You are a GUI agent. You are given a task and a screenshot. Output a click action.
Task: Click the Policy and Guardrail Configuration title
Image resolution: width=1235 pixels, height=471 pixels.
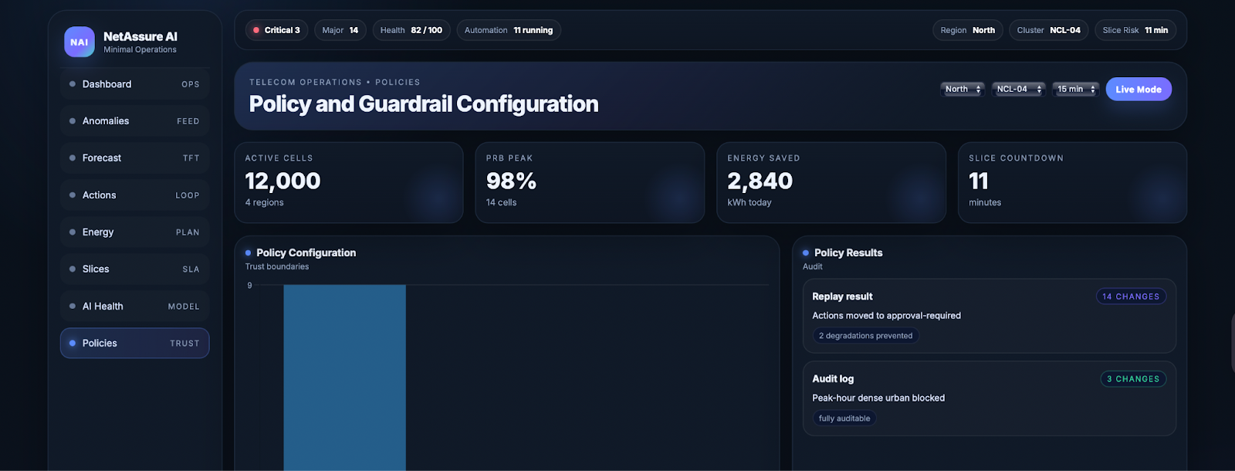point(424,103)
